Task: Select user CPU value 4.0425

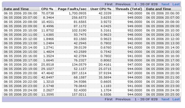Action: coord(106,26)
